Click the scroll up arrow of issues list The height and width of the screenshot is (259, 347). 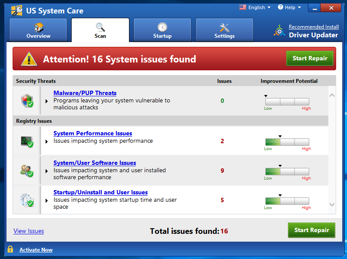[x=332, y=95]
